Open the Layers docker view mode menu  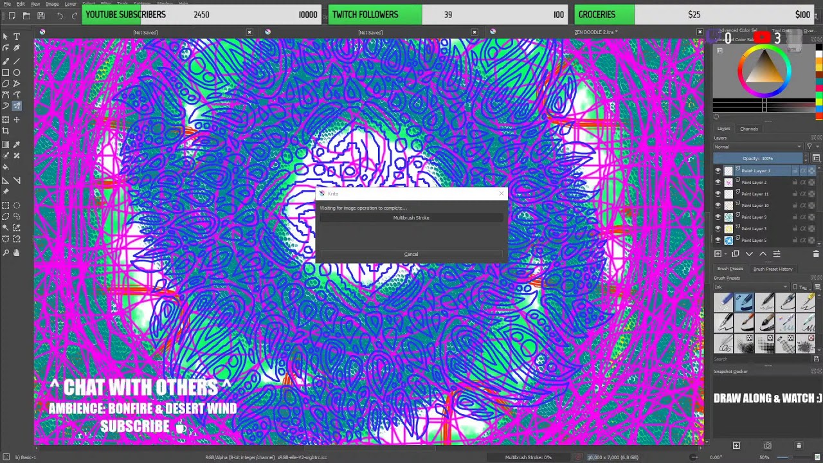[817, 158]
